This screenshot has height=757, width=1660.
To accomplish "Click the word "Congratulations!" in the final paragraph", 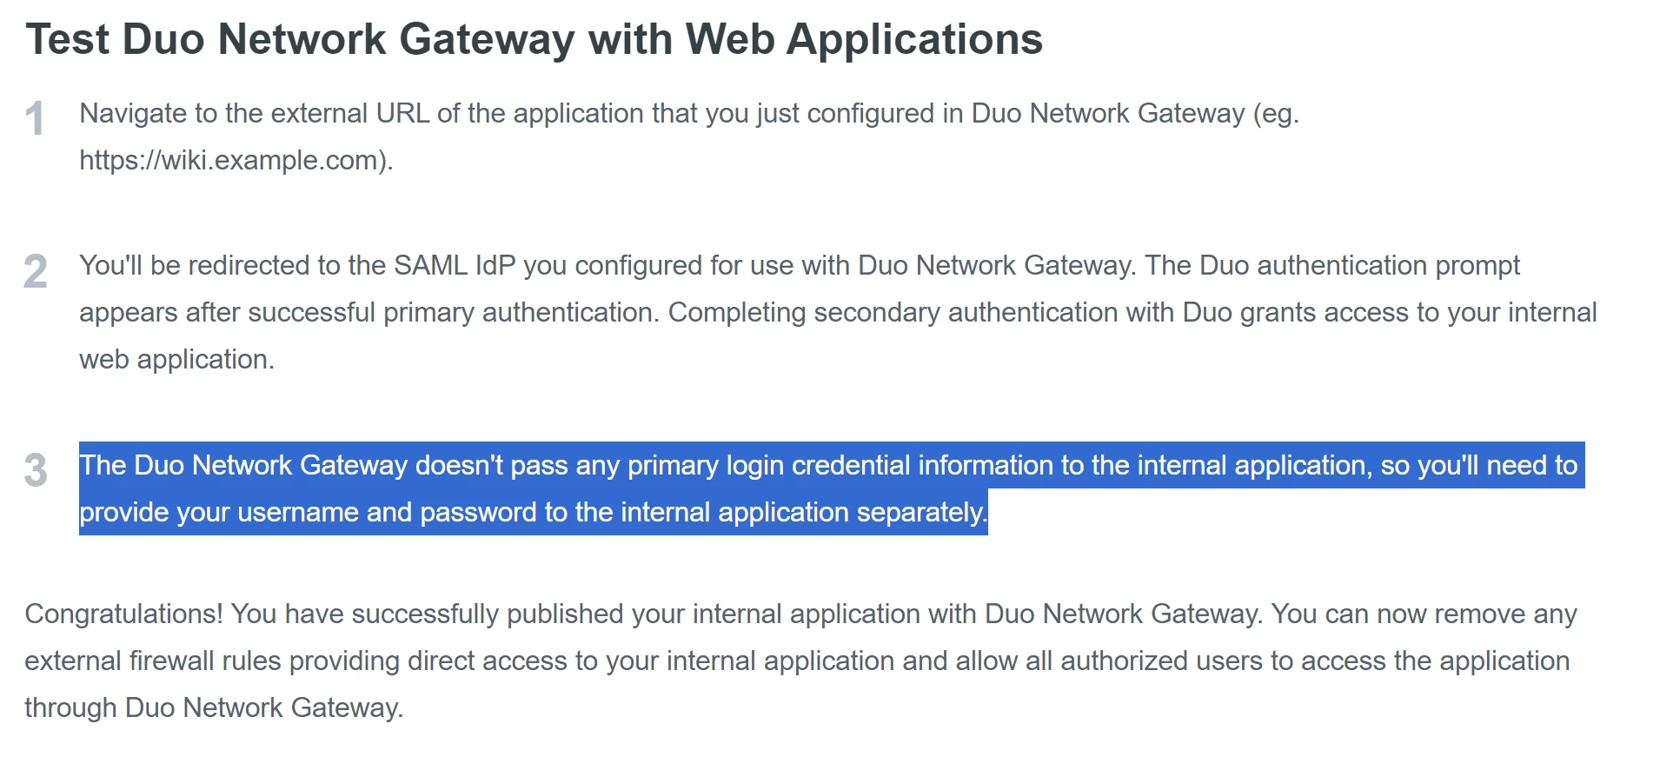I will tap(123, 614).
